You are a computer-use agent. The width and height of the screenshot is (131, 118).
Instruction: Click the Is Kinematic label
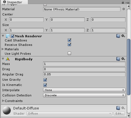point(12,85)
